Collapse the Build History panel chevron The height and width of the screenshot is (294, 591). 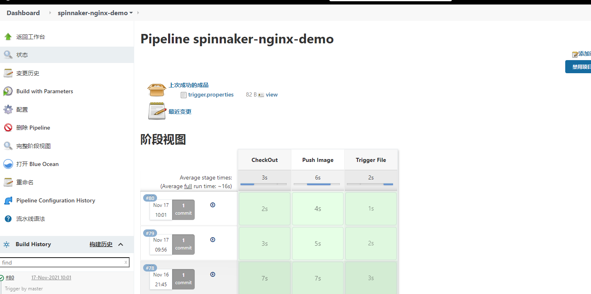tap(121, 244)
